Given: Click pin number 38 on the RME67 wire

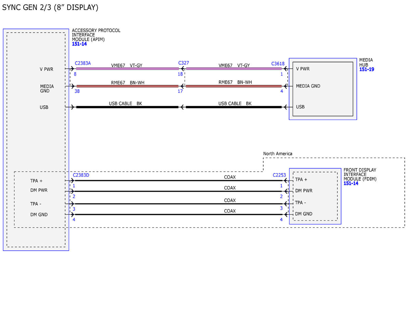Looking at the screenshot, I should 77,91.
